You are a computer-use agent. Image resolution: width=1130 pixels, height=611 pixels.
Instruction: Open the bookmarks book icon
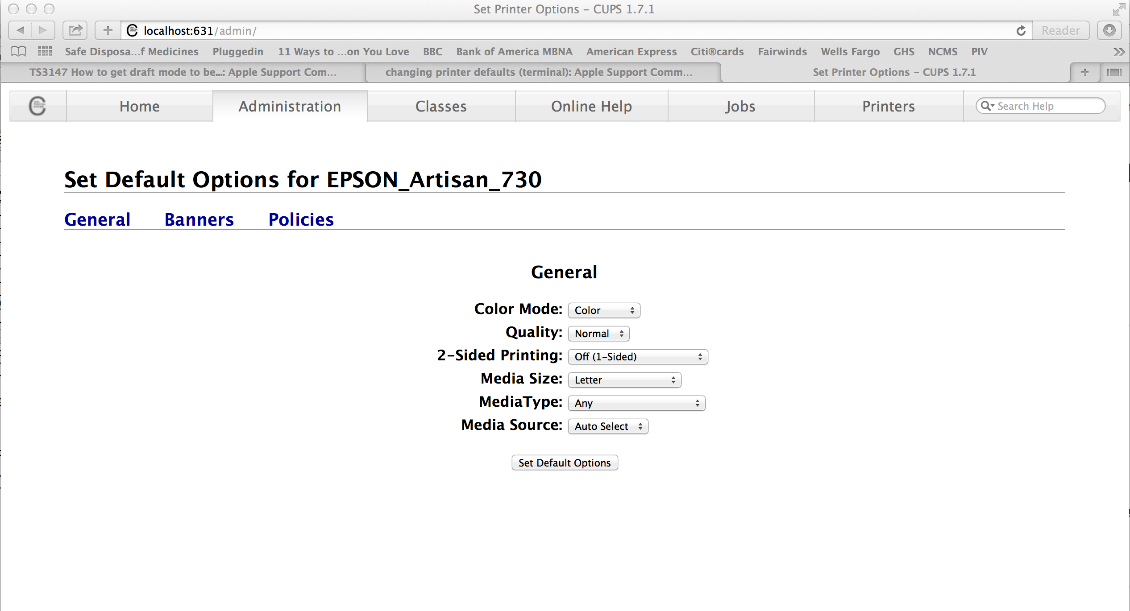[18, 51]
